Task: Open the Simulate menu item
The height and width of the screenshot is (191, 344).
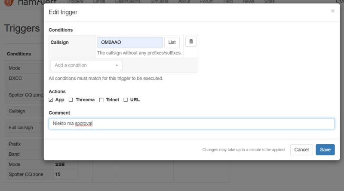Action: point(159,2)
